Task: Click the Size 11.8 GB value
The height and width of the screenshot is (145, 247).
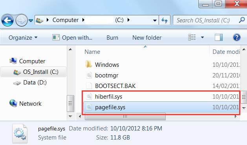Action: pos(120,138)
